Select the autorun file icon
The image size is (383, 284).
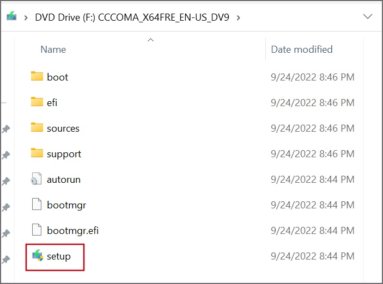[36, 179]
